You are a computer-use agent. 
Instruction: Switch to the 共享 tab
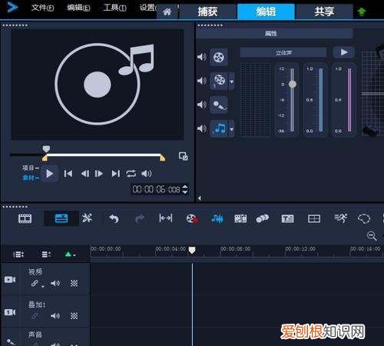[x=324, y=12]
